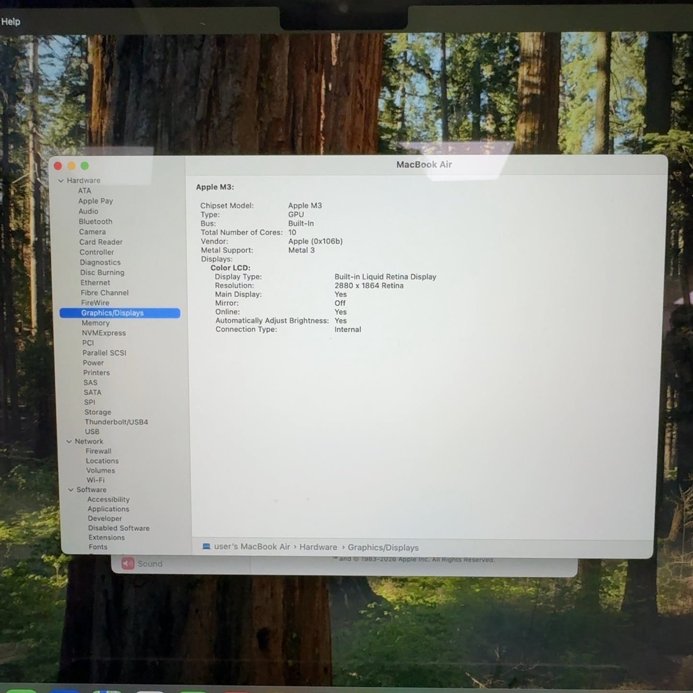Select Ethernet in the Hardware list

click(95, 283)
